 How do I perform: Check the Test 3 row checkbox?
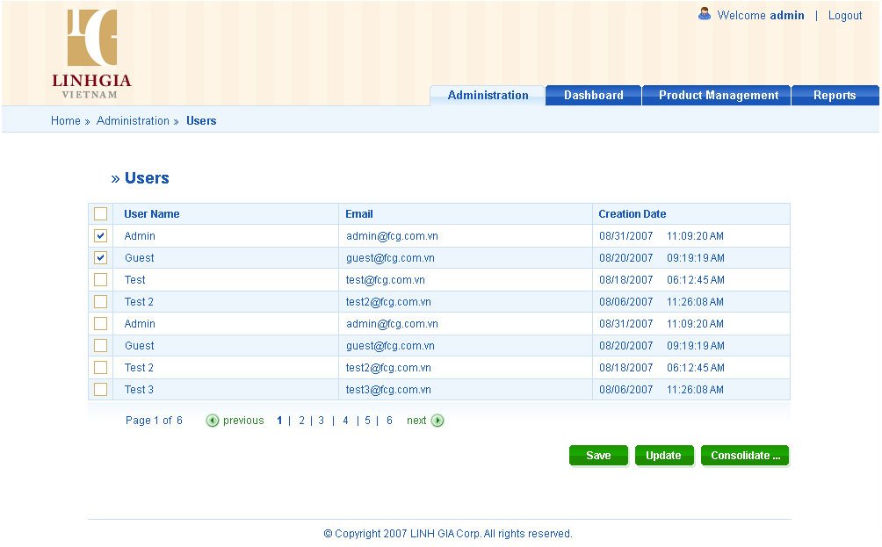pyautogui.click(x=101, y=390)
